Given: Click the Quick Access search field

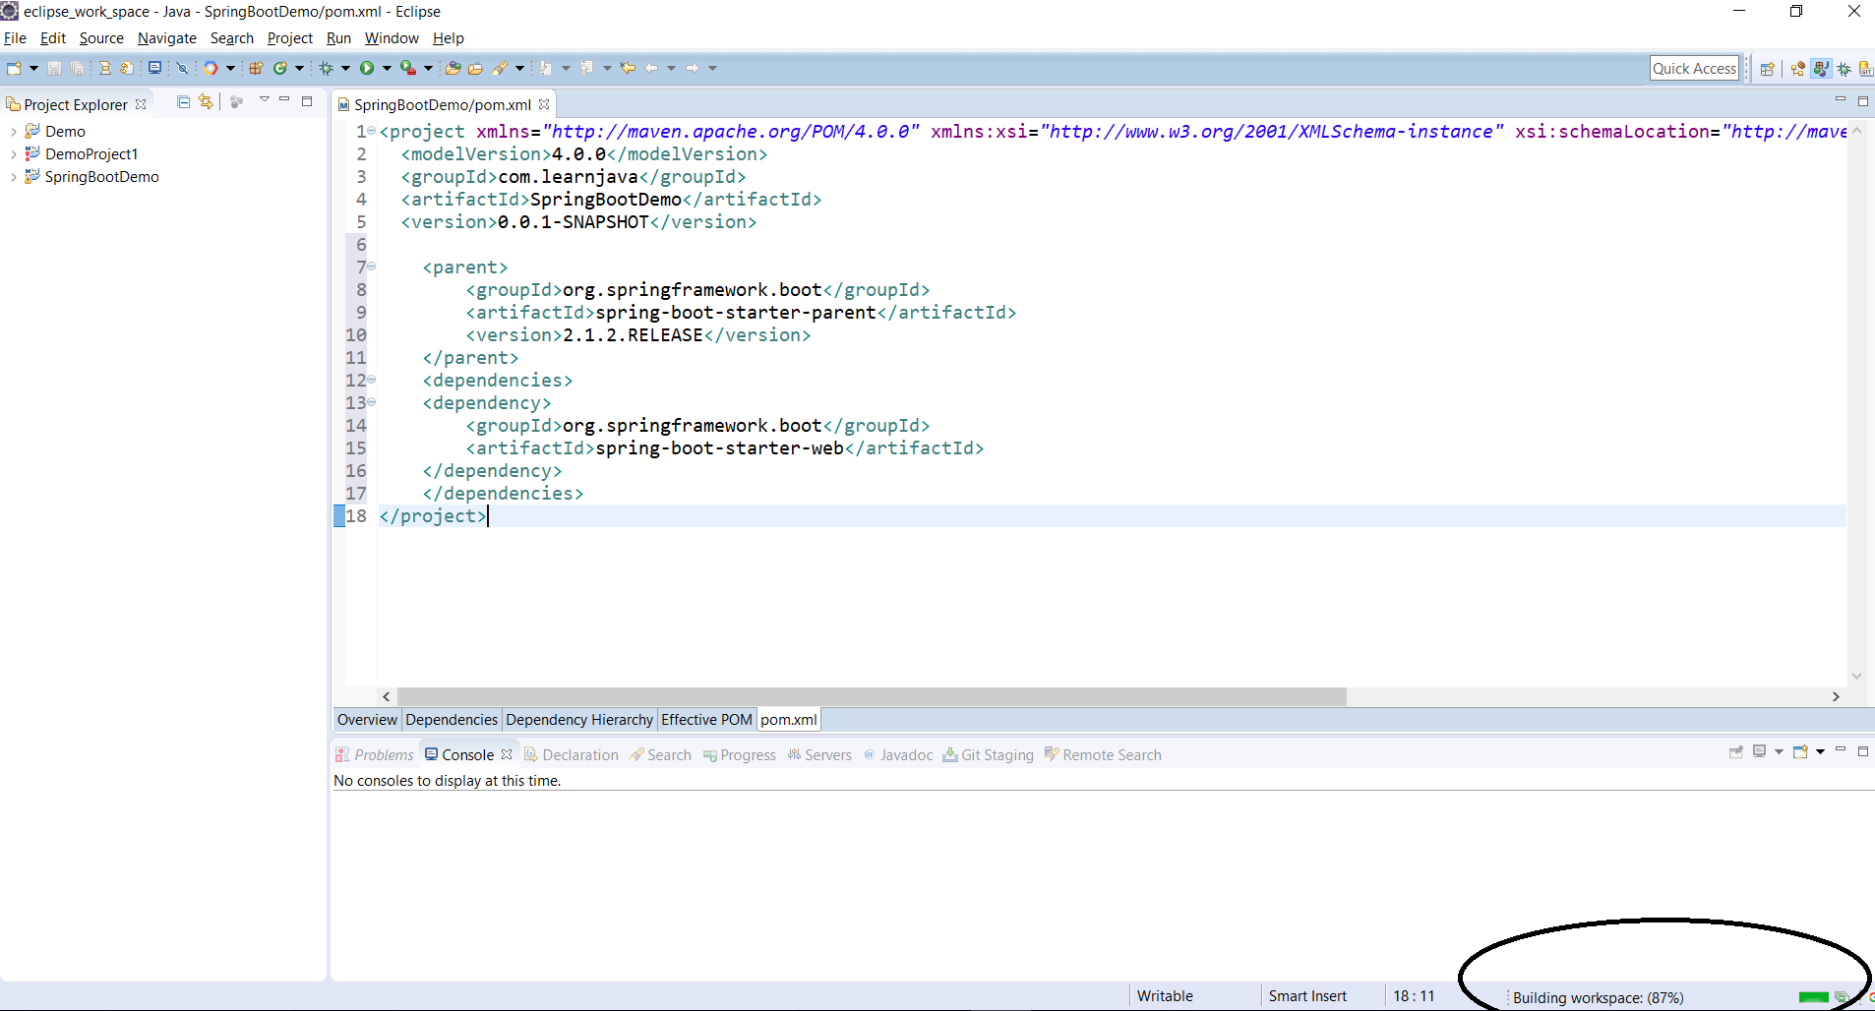Looking at the screenshot, I should 1694,69.
